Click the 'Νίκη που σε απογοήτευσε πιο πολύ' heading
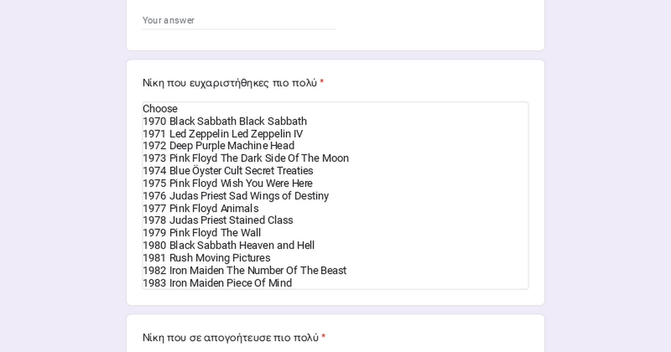This screenshot has width=671, height=352. 230,337
